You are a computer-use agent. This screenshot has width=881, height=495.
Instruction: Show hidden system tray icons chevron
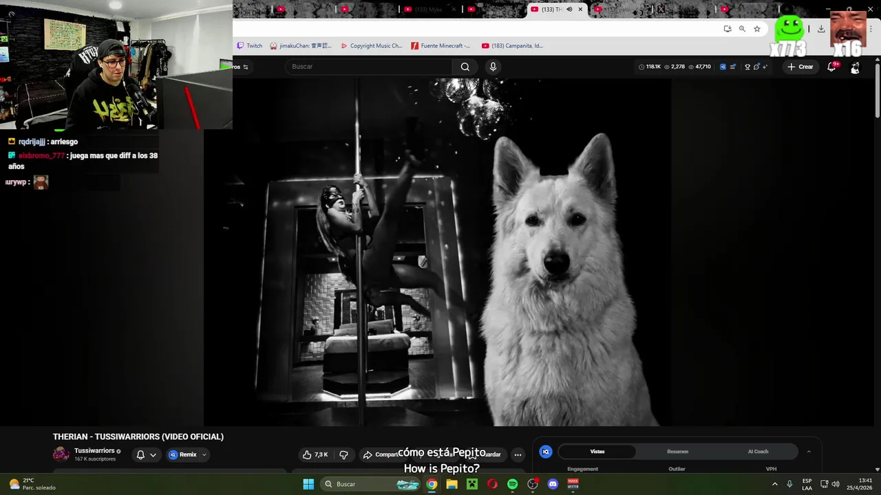tap(774, 484)
